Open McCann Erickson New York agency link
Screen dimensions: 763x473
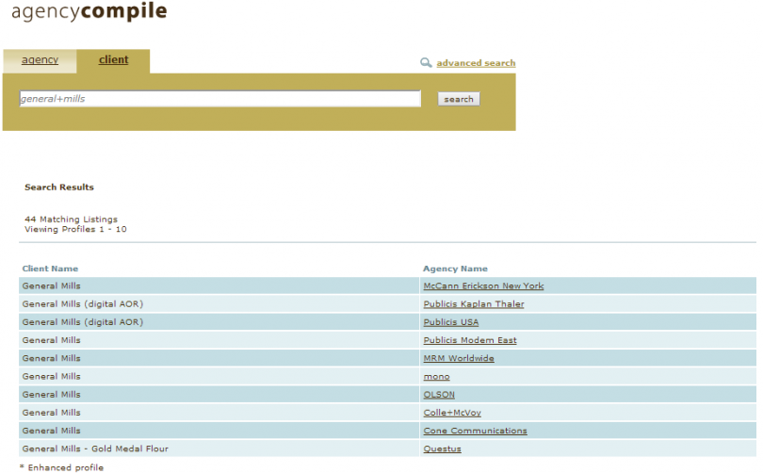pos(483,286)
